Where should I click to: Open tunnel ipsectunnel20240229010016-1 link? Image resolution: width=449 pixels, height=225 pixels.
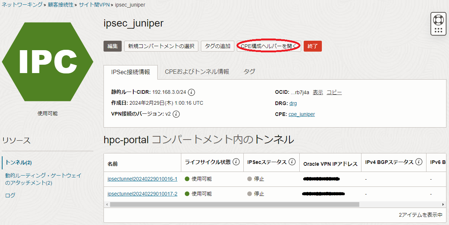142,179
